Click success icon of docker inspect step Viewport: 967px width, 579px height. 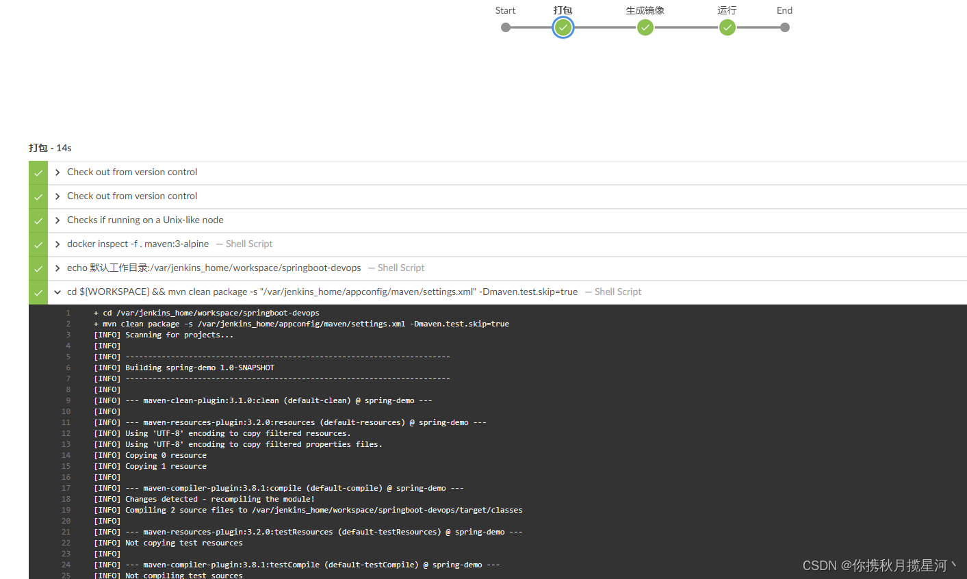[x=38, y=245]
